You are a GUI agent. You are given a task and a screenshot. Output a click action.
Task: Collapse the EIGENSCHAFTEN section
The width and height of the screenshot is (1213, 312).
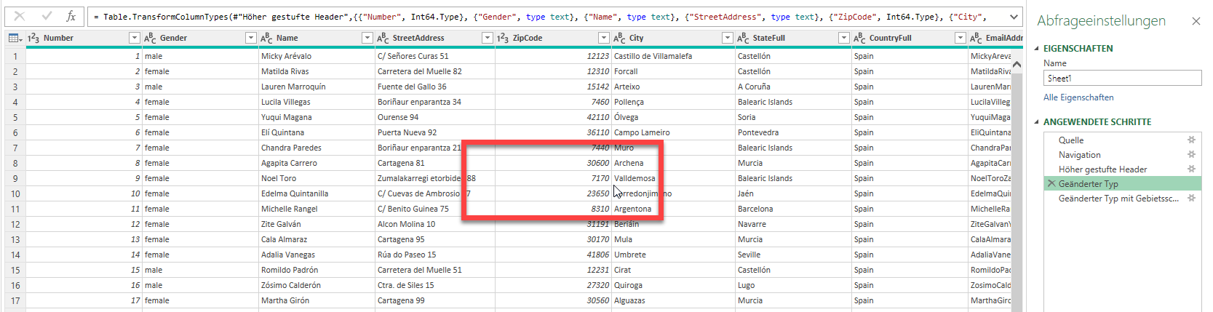[x=1037, y=49]
